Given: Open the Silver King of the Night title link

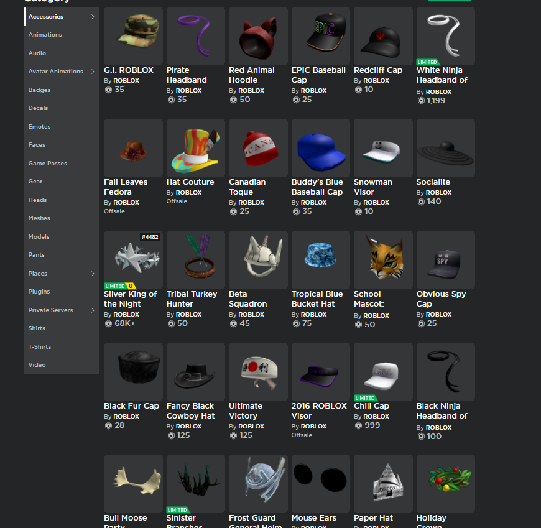Looking at the screenshot, I should (x=130, y=299).
